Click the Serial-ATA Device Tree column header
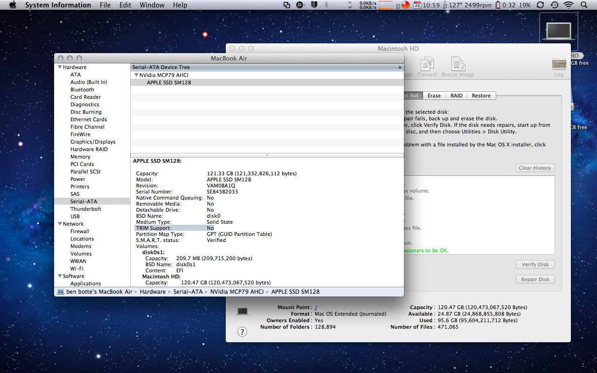Screen dimensions: 597x373 point(267,67)
